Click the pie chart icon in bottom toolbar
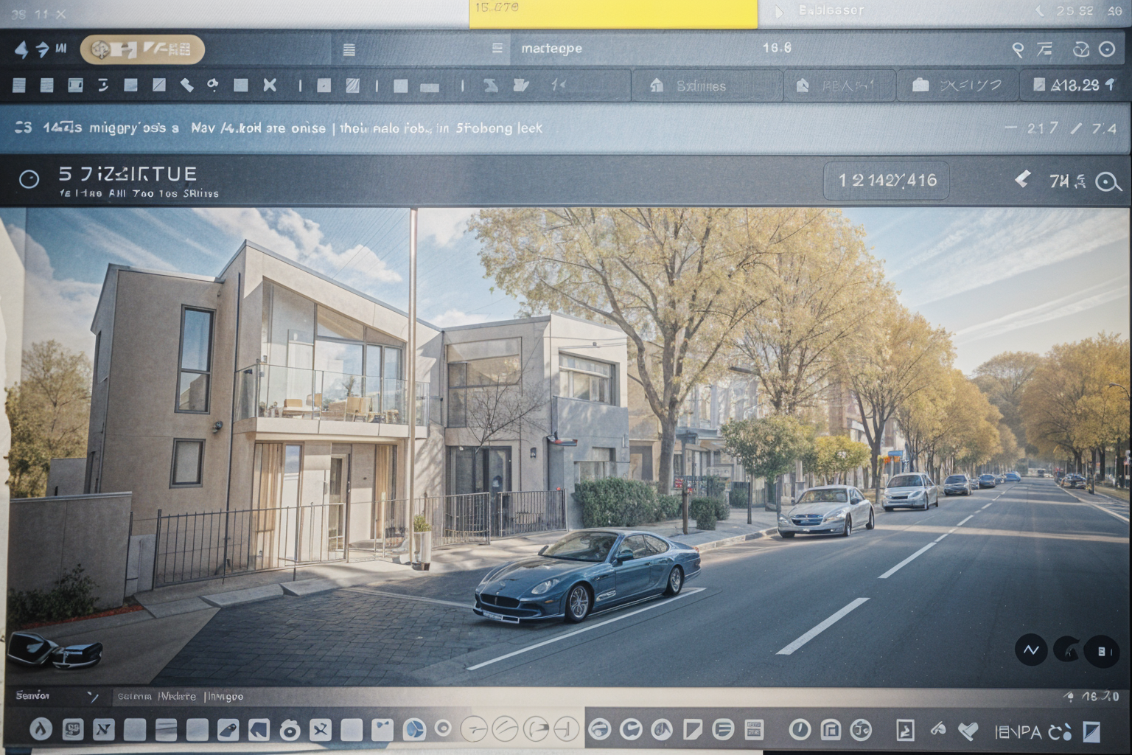 point(414,730)
